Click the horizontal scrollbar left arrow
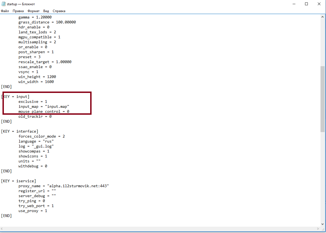Screen dimensions: 326x233 (2, 229)
